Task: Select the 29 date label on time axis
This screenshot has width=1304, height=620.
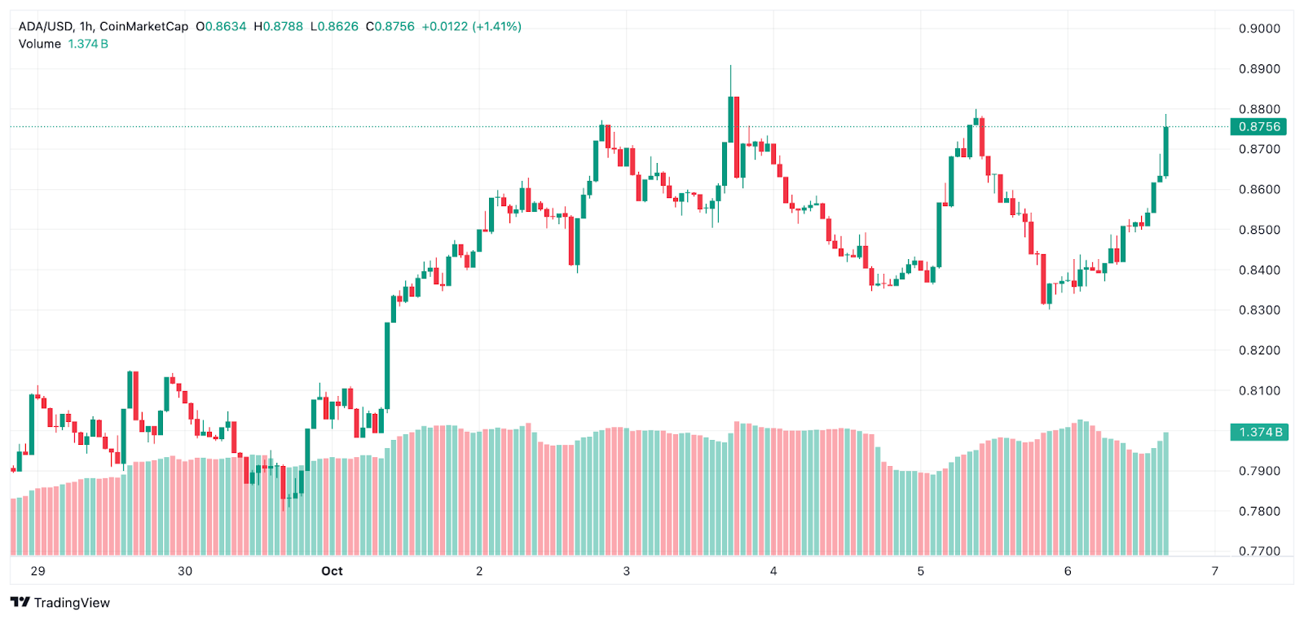Action: click(37, 571)
